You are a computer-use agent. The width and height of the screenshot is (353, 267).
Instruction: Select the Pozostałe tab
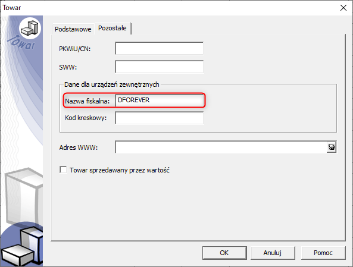(x=113, y=28)
